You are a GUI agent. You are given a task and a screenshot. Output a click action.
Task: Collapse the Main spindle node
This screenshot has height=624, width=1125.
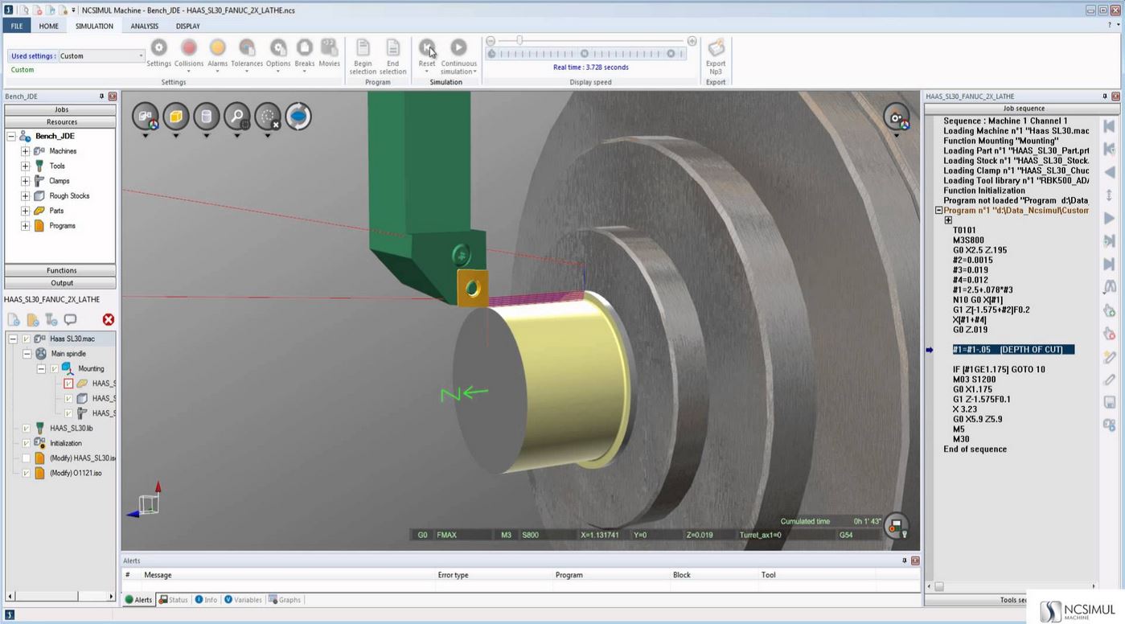coord(26,354)
